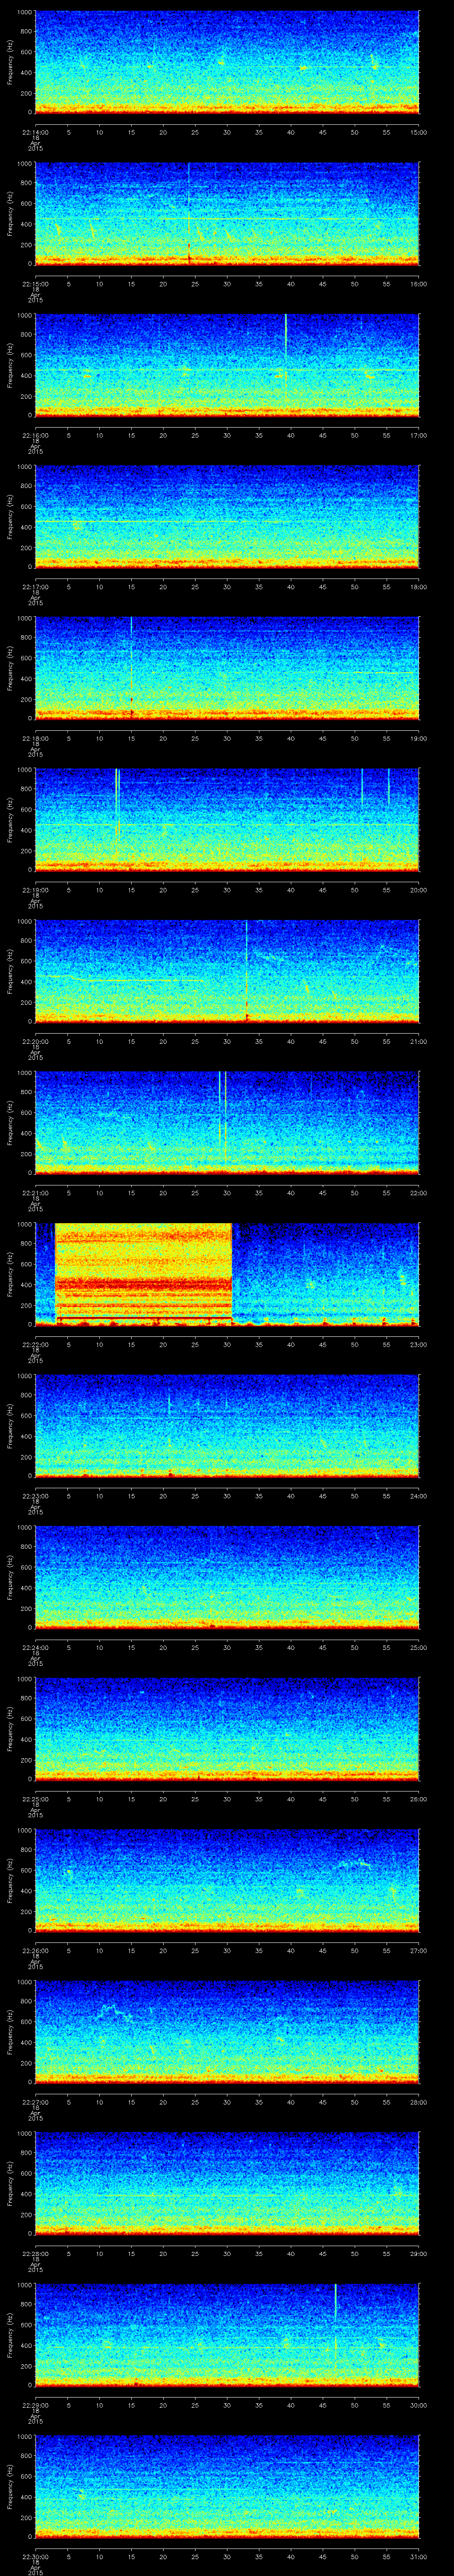Image resolution: width=454 pixels, height=2576 pixels.
Task: Select the spectrogram panel starting at 22:21:00
Action: [x=227, y=1122]
